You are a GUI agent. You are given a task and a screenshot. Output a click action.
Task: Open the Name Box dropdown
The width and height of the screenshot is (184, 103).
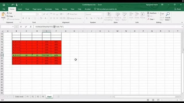(13, 27)
